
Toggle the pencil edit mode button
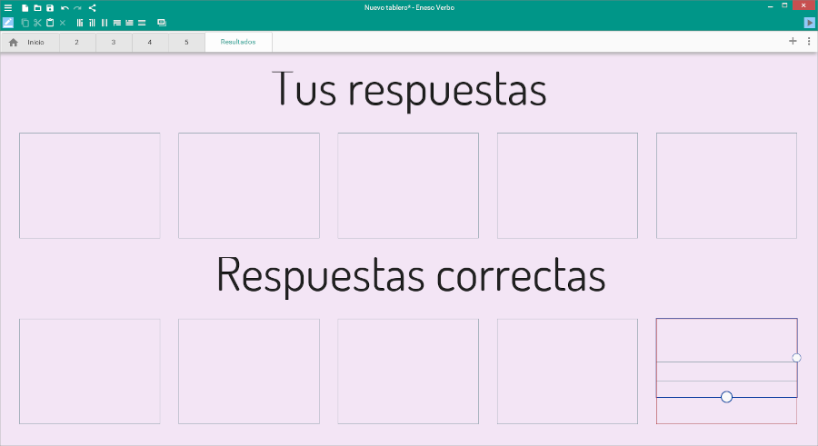8,23
